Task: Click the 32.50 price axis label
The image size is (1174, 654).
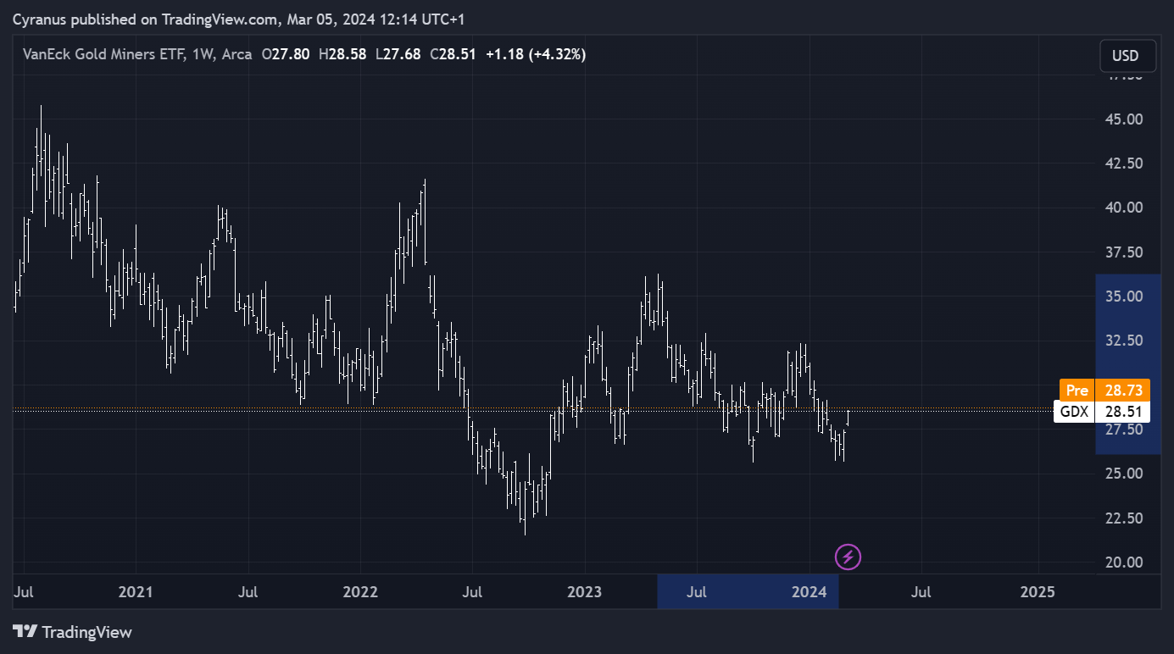Action: (1126, 341)
